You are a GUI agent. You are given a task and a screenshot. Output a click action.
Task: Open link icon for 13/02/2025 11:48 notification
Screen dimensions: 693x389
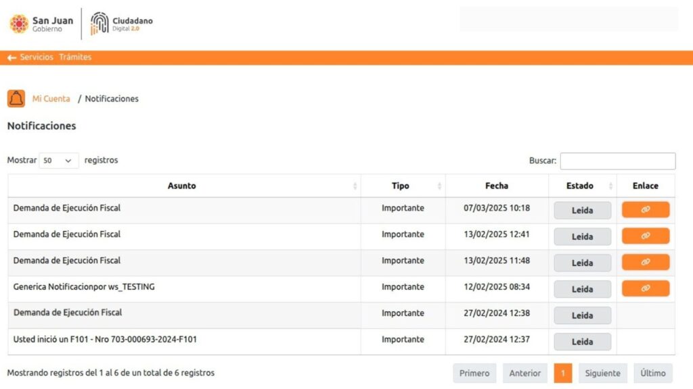click(x=645, y=262)
